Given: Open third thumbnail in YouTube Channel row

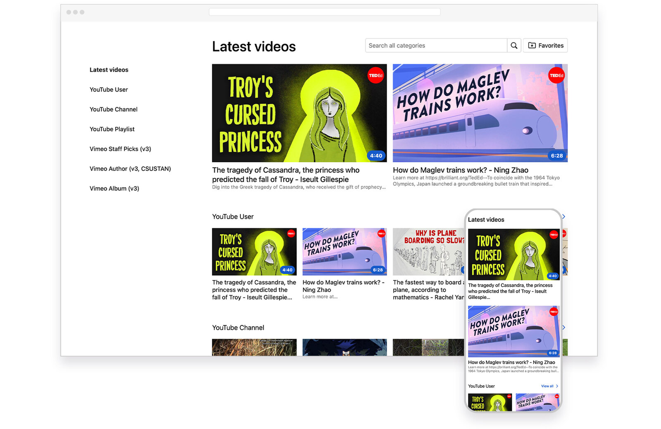Looking at the screenshot, I should point(428,347).
